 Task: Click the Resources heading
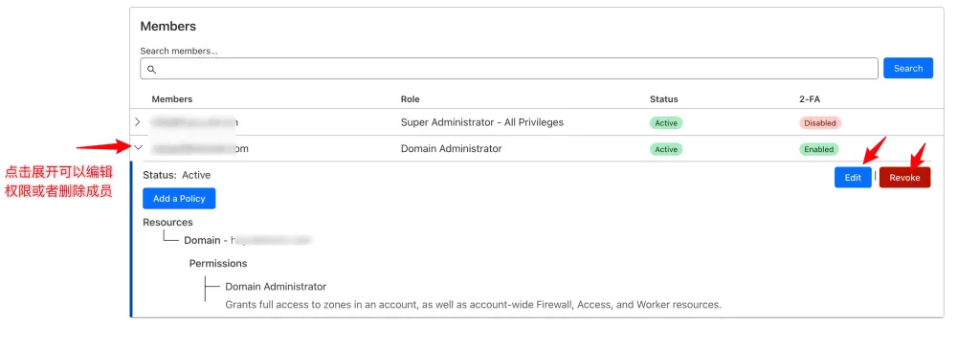[x=167, y=223]
